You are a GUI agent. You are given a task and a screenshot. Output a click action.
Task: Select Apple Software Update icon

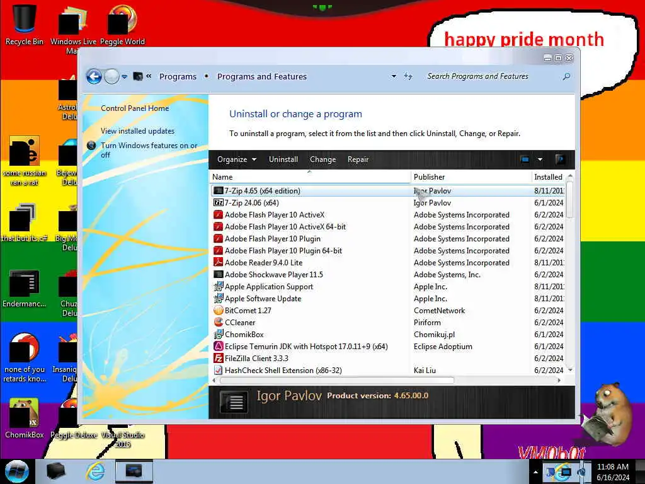pos(219,298)
